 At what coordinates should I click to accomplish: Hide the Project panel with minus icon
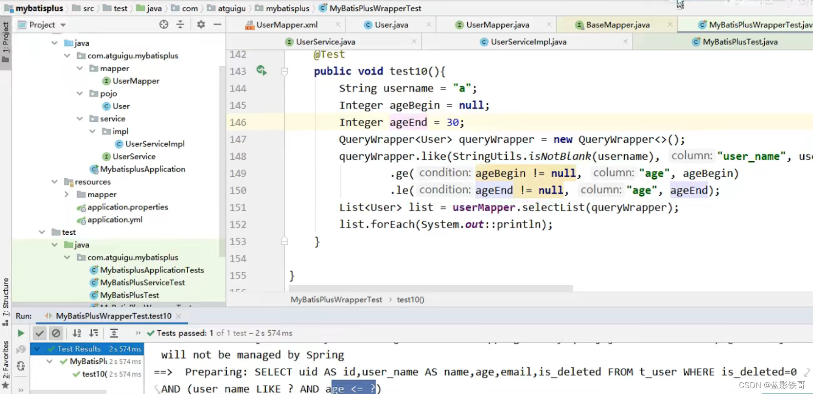pyautogui.click(x=218, y=24)
